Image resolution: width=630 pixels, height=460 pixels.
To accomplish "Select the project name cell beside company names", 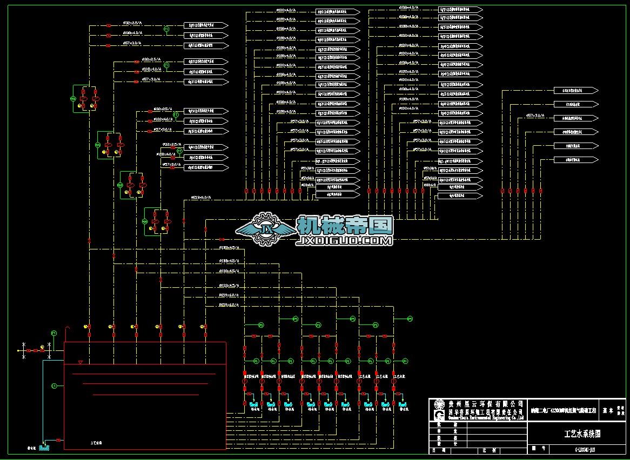I will coord(562,410).
